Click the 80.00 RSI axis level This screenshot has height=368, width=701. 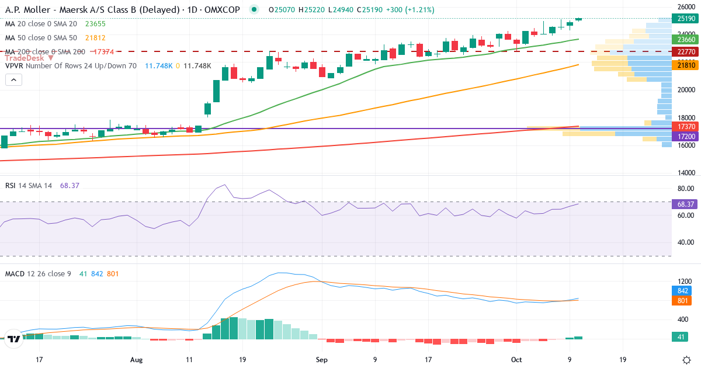point(685,189)
